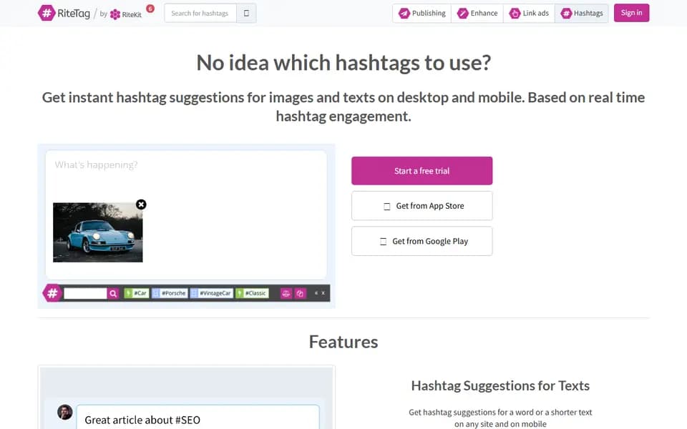687x429 pixels.
Task: Click the copy hashtags icon in toolbar
Action: coord(300,293)
